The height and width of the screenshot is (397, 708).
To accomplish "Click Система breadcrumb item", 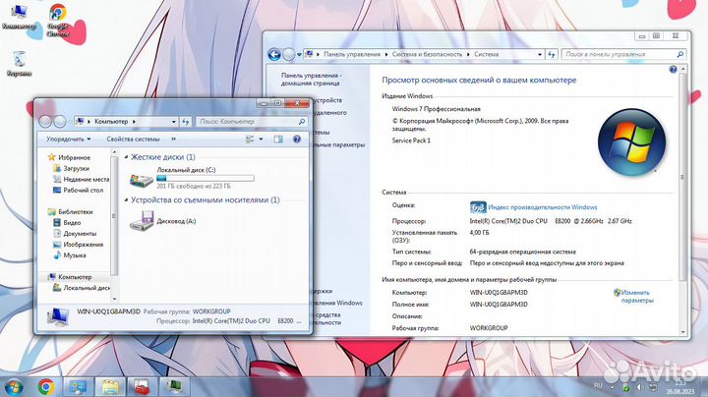I will pyautogui.click(x=487, y=54).
